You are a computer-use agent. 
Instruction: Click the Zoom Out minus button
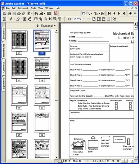coord(69,19)
